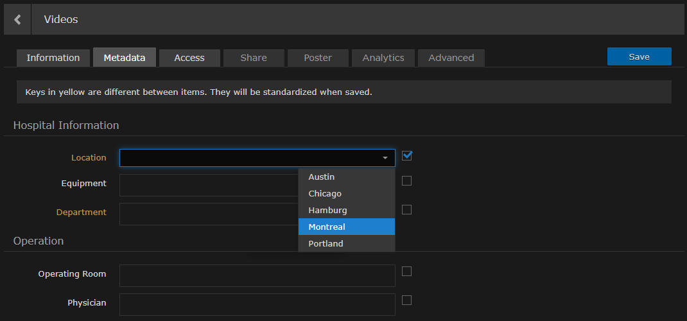Enable the Equipment checkbox
687x321 pixels.
406,181
